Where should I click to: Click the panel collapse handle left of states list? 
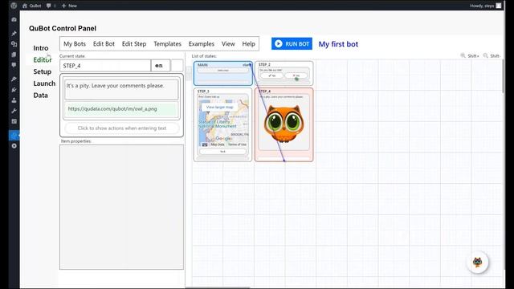coord(189,73)
